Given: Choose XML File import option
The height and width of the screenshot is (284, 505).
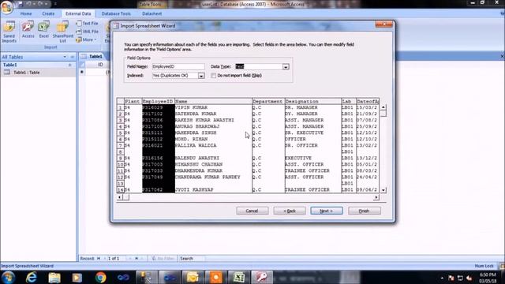Looking at the screenshot, I should coord(87,32).
